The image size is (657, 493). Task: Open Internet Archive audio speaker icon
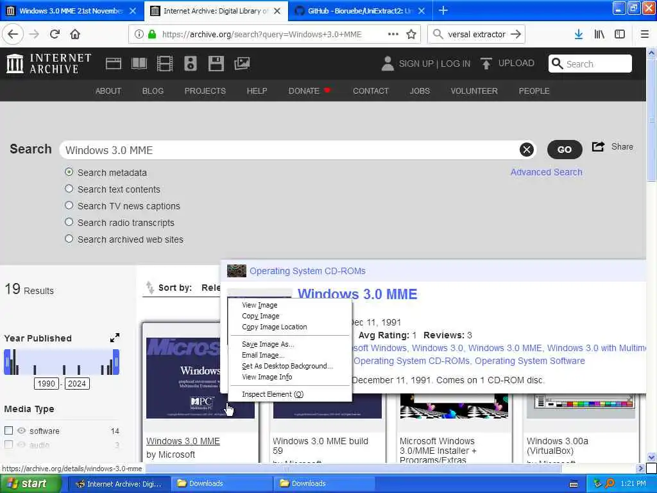click(190, 64)
